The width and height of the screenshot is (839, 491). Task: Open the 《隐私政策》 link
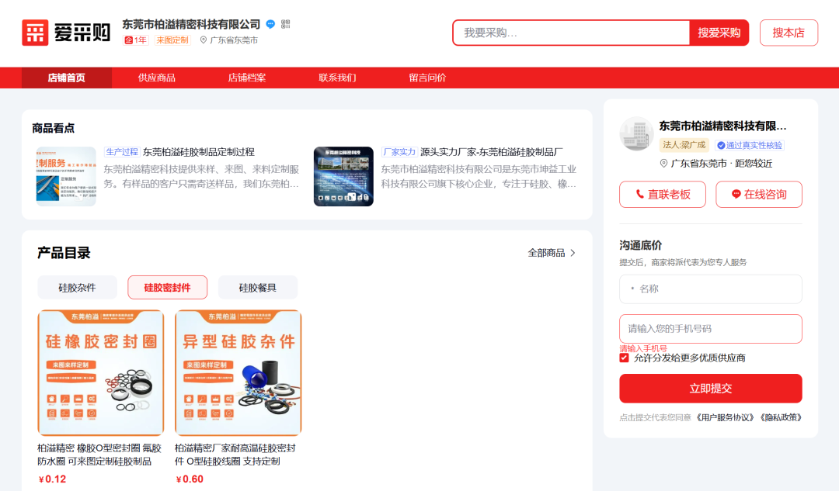(781, 418)
